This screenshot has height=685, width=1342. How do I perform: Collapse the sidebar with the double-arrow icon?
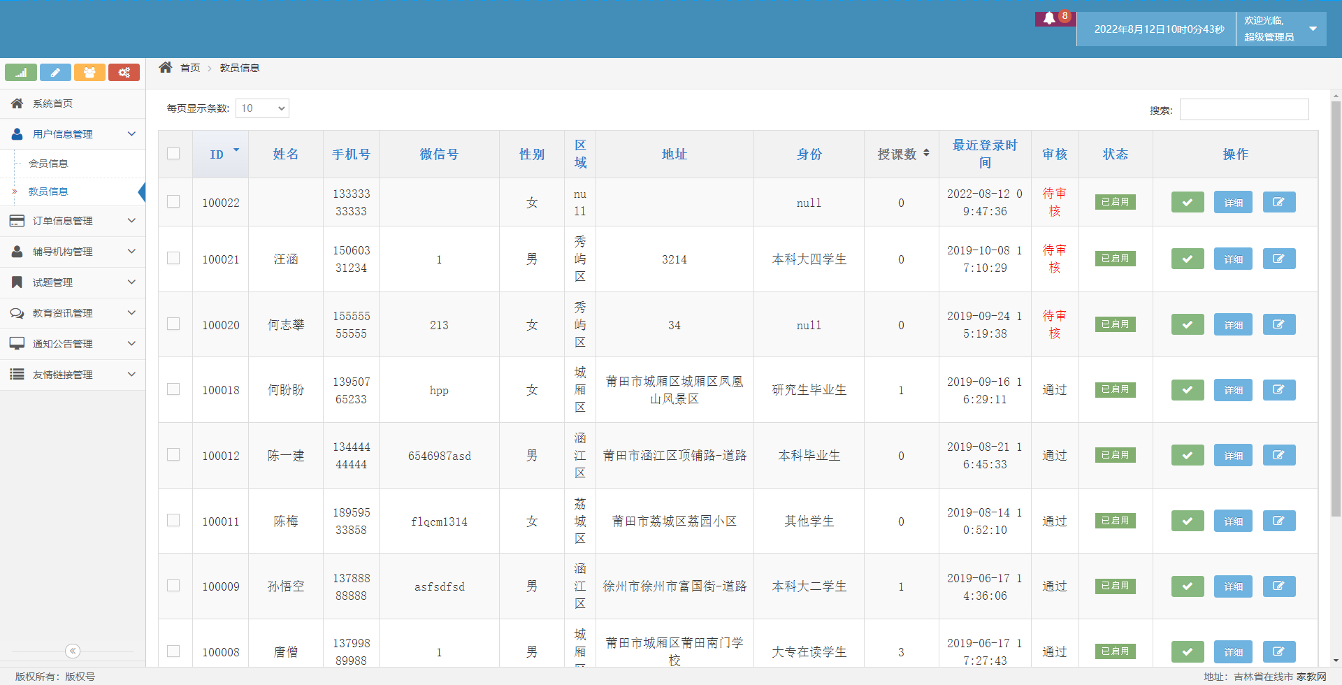click(73, 651)
